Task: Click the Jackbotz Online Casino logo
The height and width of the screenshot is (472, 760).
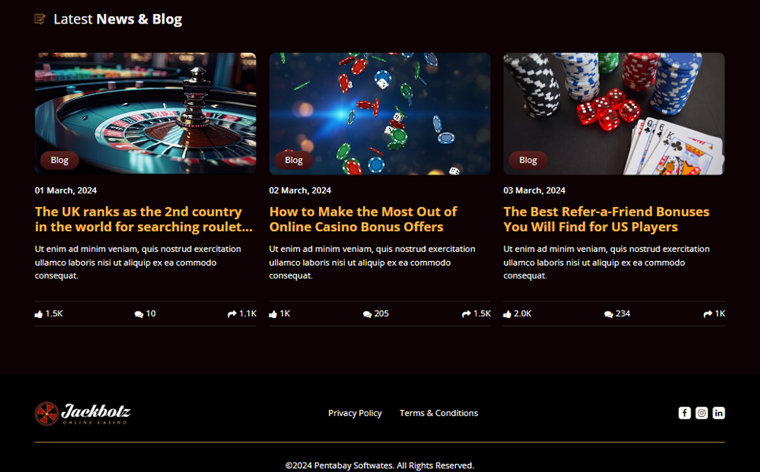Action: 83,414
